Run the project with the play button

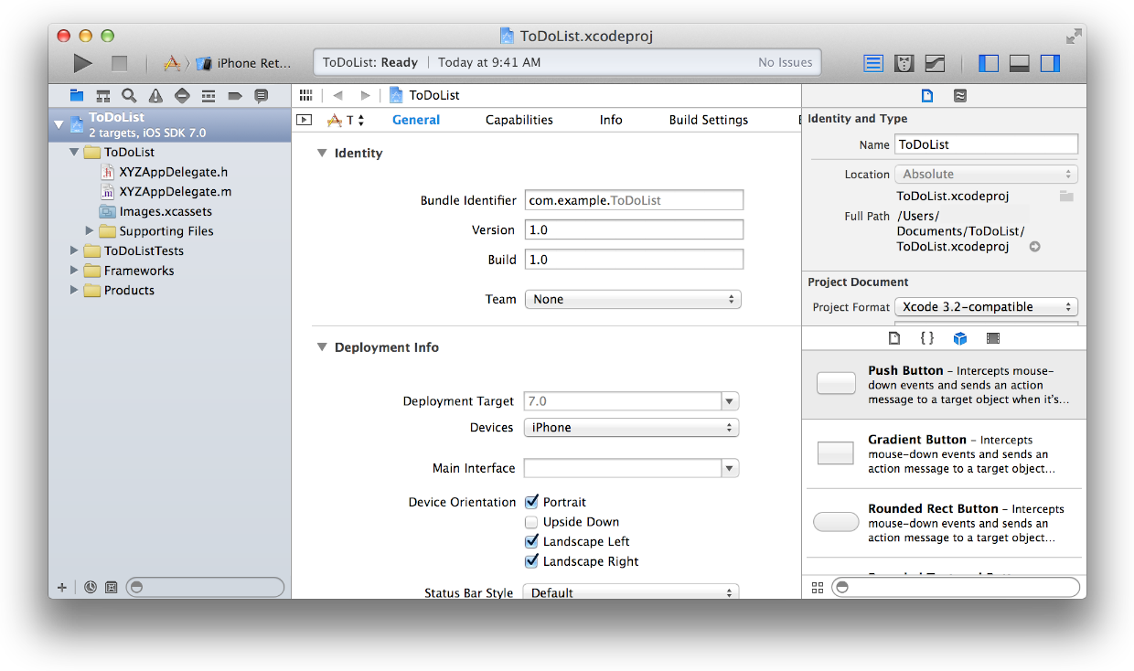coord(83,63)
